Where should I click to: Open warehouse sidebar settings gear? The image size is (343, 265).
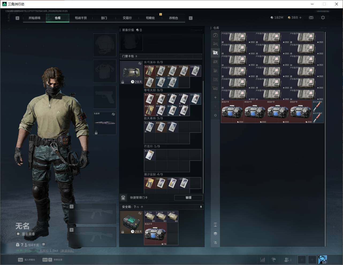tap(215, 115)
